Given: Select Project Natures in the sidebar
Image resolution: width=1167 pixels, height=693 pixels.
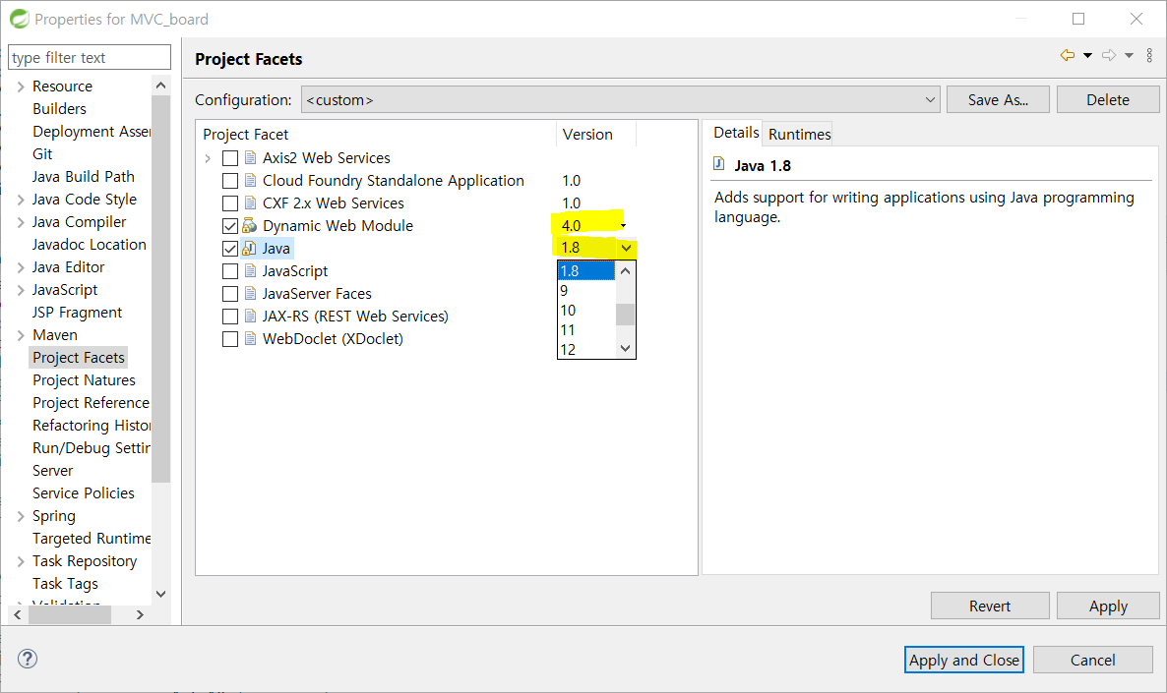Looking at the screenshot, I should point(84,380).
